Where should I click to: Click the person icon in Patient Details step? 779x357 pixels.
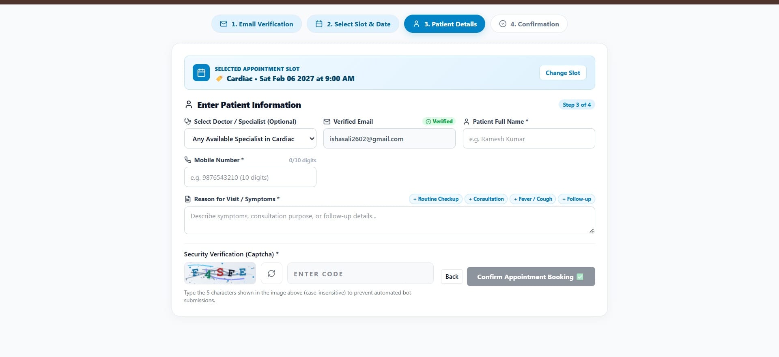(416, 24)
